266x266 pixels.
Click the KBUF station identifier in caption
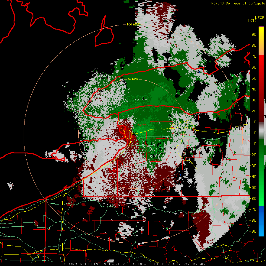(160, 264)
